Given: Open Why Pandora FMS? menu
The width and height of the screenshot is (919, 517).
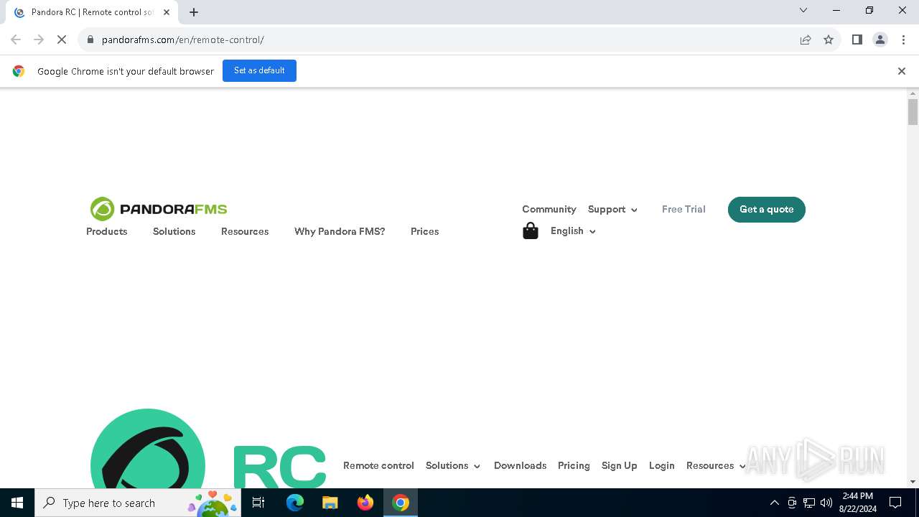Looking at the screenshot, I should tap(340, 231).
